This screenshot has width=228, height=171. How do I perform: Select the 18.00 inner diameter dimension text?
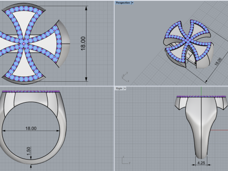pyautogui.click(x=31, y=128)
